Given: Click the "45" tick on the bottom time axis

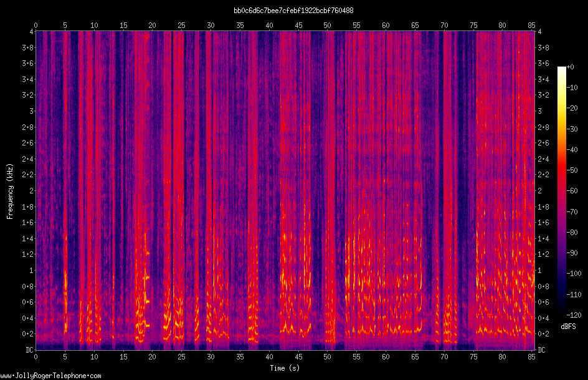Looking at the screenshot, I should pyautogui.click(x=298, y=357).
